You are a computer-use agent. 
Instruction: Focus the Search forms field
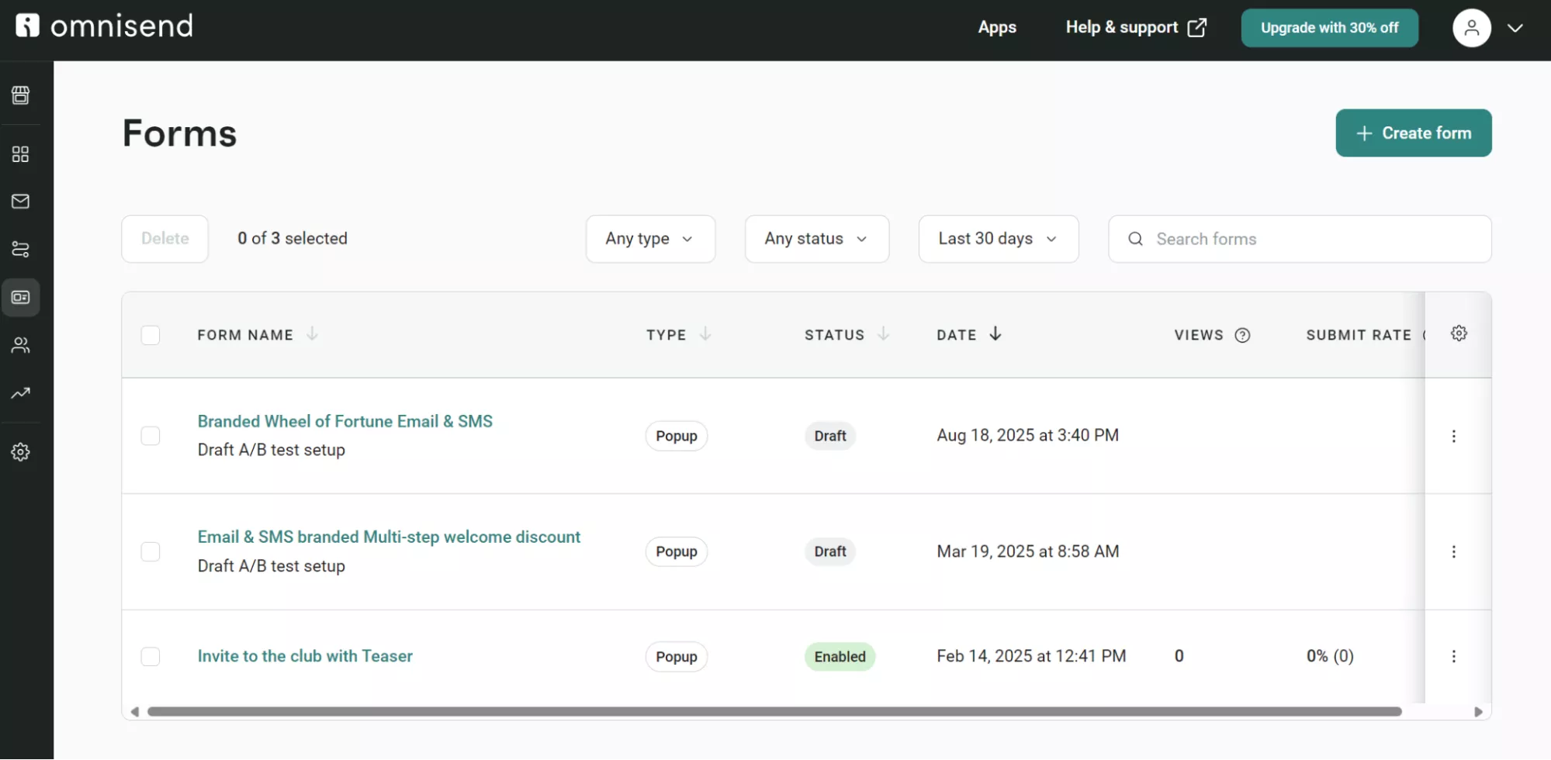click(x=1300, y=239)
